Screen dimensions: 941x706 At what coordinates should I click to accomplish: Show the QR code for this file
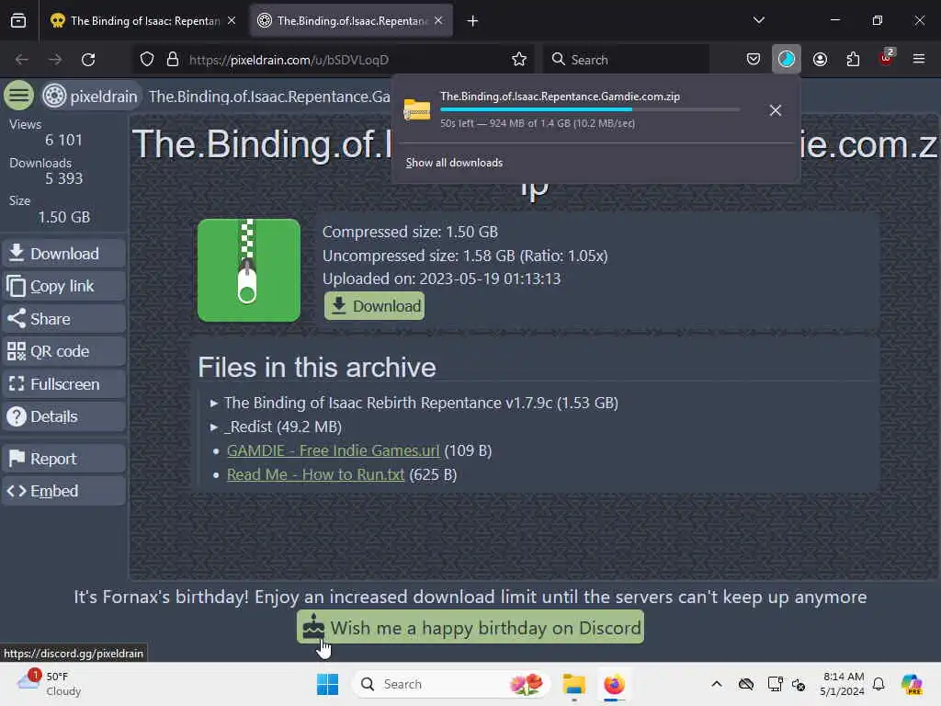tap(63, 351)
